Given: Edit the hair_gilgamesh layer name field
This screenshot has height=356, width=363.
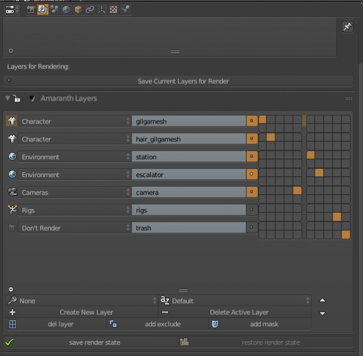Looking at the screenshot, I should click(x=189, y=139).
